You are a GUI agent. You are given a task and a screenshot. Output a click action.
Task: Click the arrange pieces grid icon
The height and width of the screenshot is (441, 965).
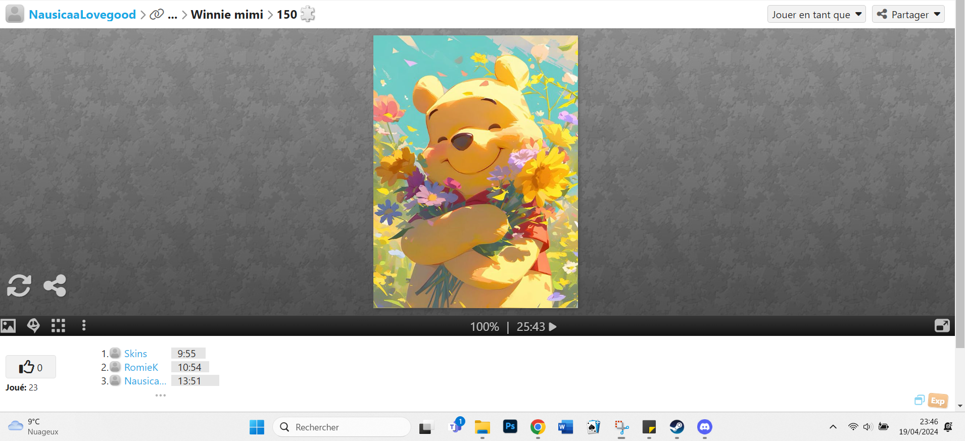58,326
